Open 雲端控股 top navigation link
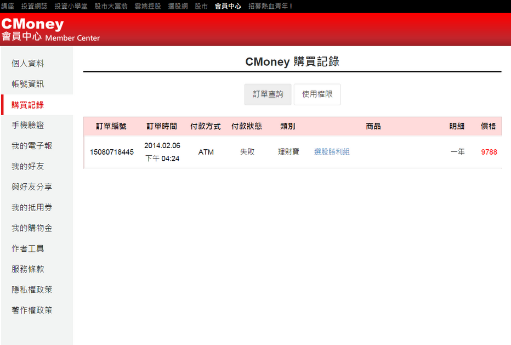 pyautogui.click(x=147, y=6)
